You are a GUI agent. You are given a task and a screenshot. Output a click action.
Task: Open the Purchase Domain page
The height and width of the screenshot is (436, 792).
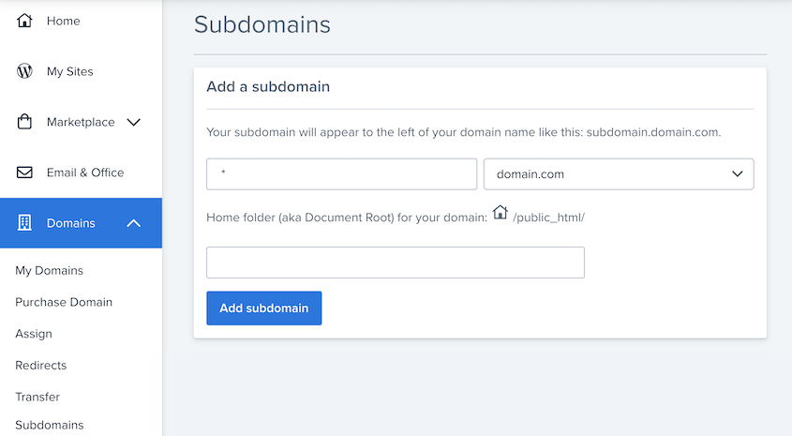(64, 302)
